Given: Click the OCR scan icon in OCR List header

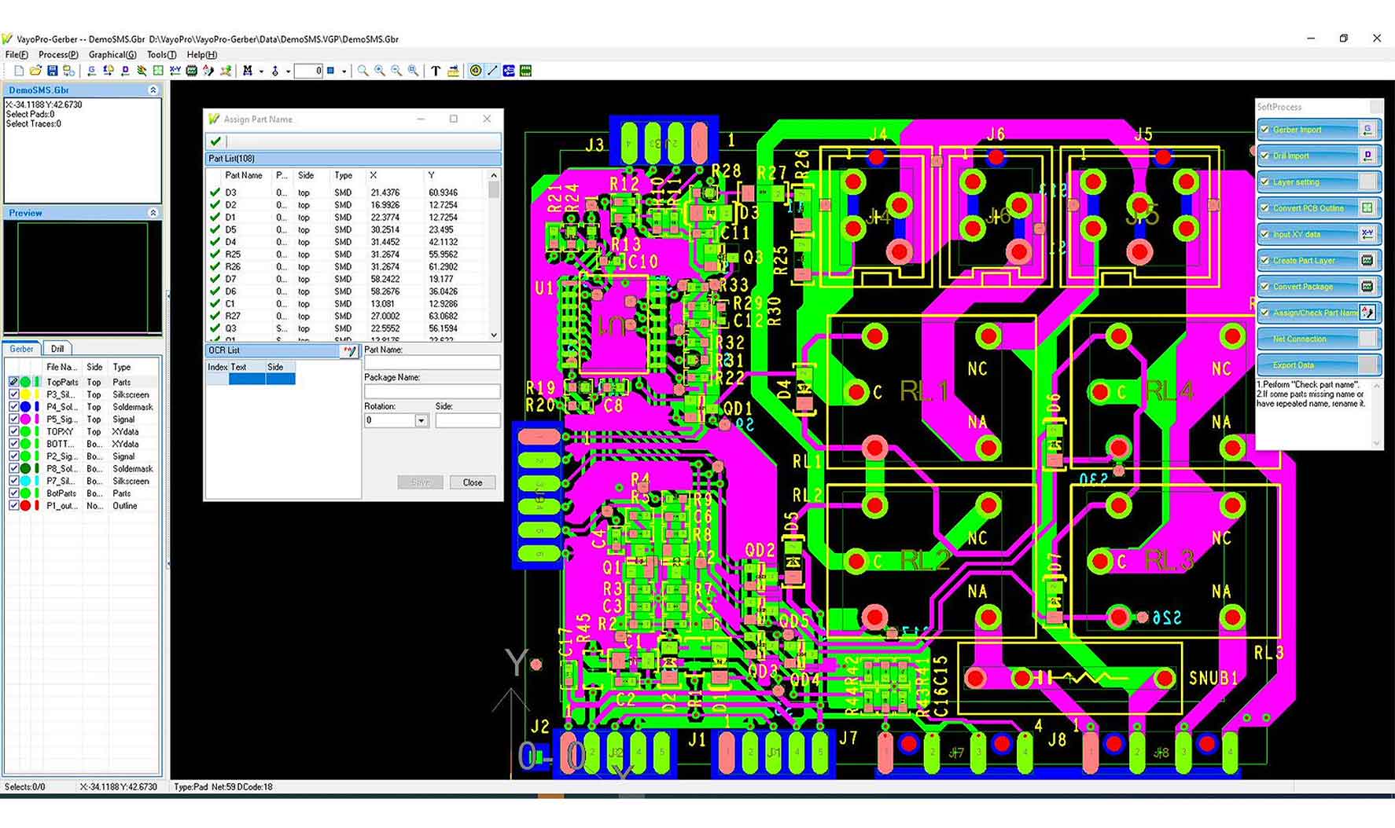Looking at the screenshot, I should pyautogui.click(x=349, y=351).
